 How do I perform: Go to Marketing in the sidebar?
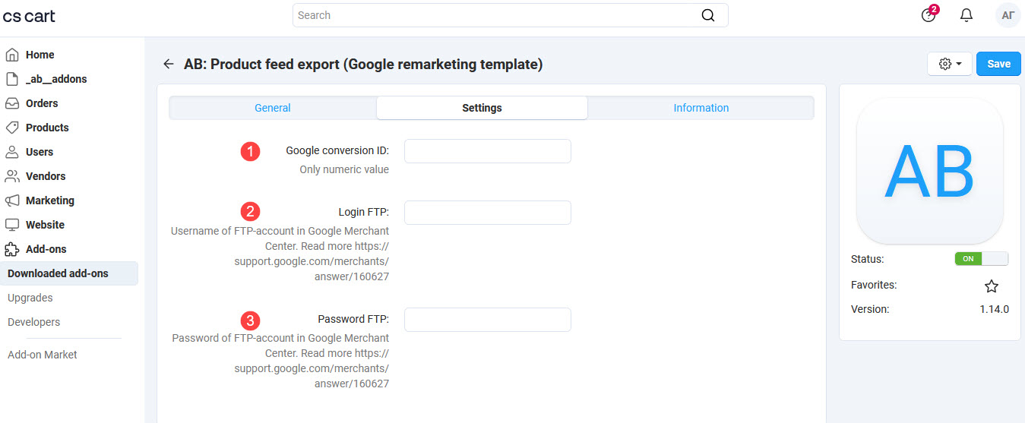(50, 200)
